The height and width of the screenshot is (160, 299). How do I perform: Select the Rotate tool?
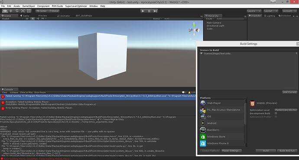pyautogui.click(x=17, y=11)
